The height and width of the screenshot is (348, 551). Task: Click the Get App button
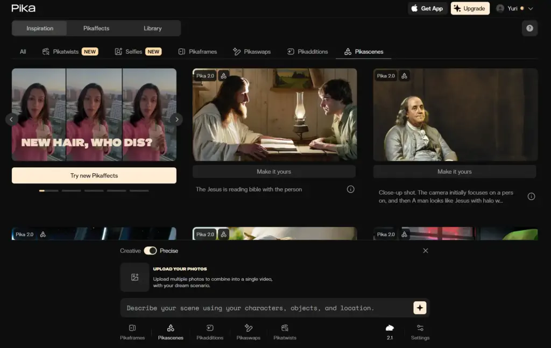[427, 9]
